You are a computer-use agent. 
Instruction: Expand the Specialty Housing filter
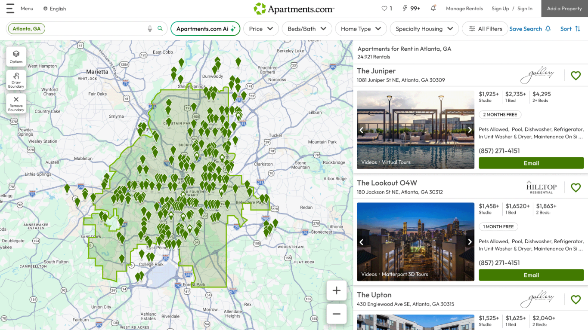tap(424, 29)
